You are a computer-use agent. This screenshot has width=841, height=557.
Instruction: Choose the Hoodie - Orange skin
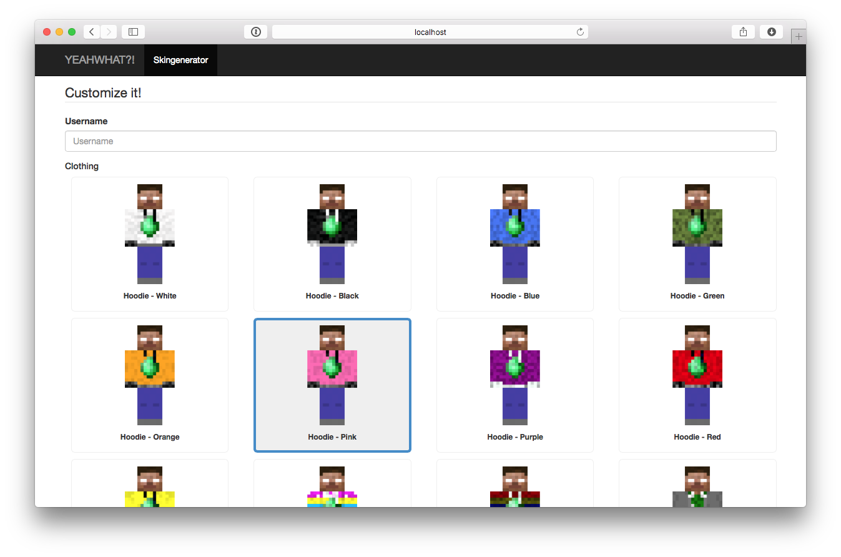tap(150, 385)
